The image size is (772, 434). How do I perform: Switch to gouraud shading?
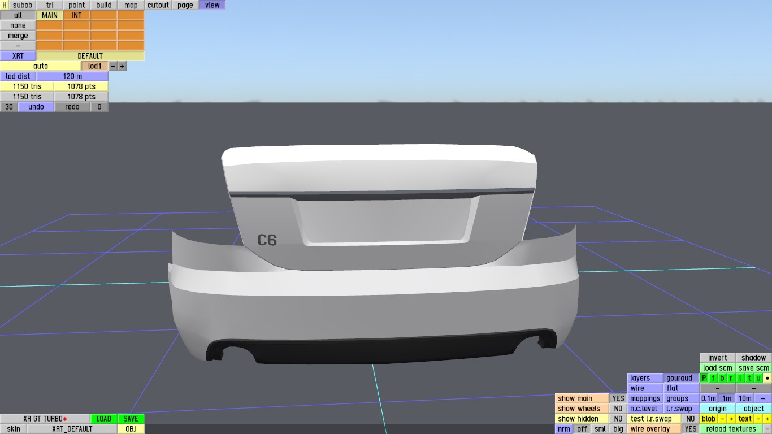(682, 378)
